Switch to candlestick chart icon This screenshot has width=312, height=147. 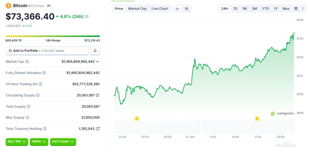186,9
